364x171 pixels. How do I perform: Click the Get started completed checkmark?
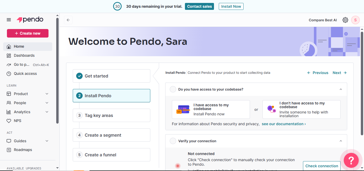pos(79,76)
